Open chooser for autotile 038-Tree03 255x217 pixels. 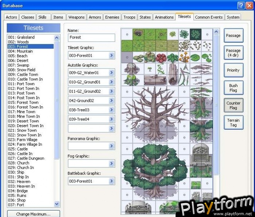click(111, 110)
